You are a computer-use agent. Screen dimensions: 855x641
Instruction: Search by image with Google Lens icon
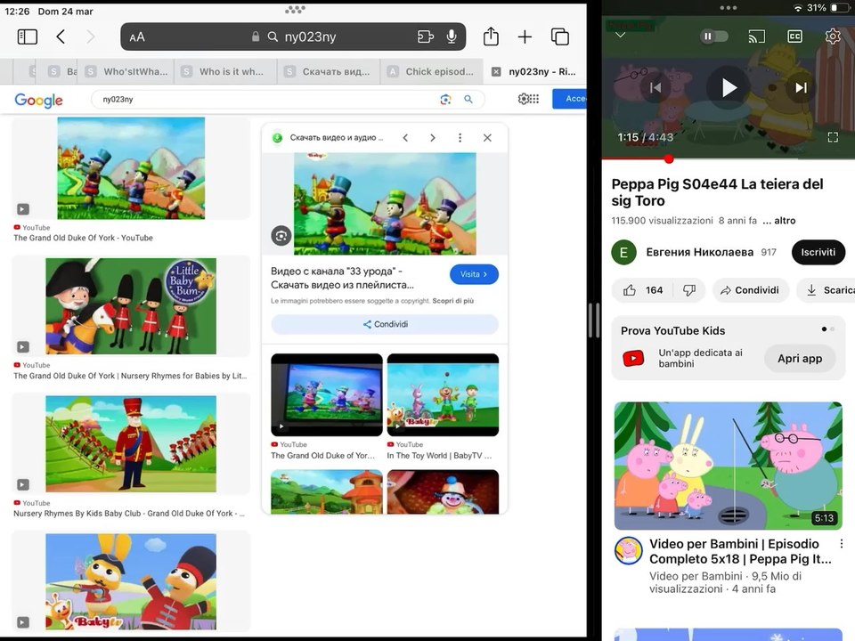click(445, 99)
